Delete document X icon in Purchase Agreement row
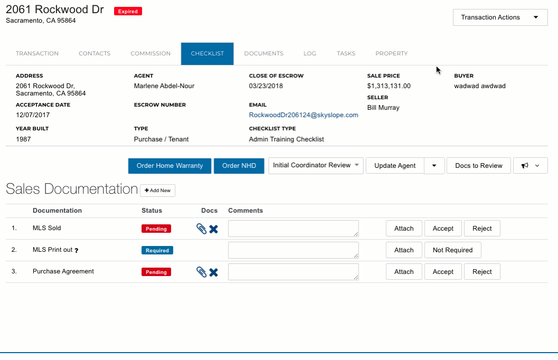The width and height of the screenshot is (558, 360). (213, 272)
